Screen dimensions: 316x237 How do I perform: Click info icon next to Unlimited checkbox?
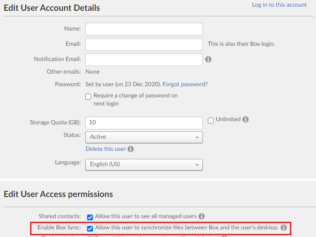coord(246,119)
